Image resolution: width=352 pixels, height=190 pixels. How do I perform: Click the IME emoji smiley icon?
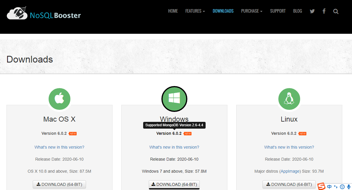pos(342,187)
